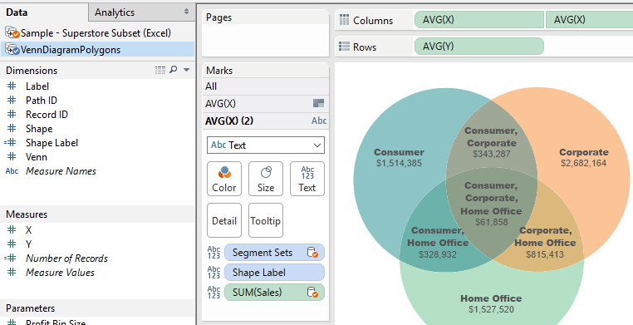Click the number icon beside Path ID
This screenshot has width=633, height=325.
(12, 100)
